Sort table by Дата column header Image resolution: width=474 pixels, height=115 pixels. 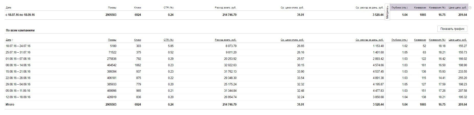click(8, 40)
